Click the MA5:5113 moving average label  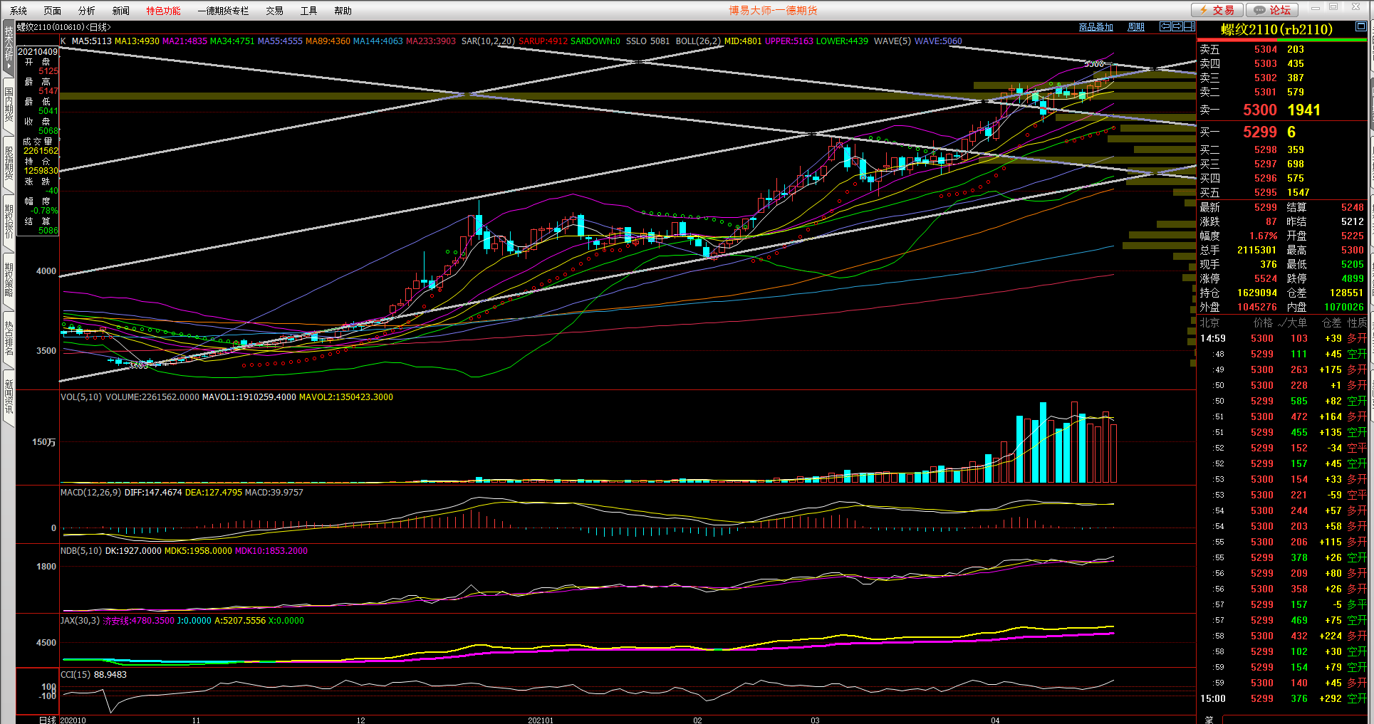pos(91,41)
